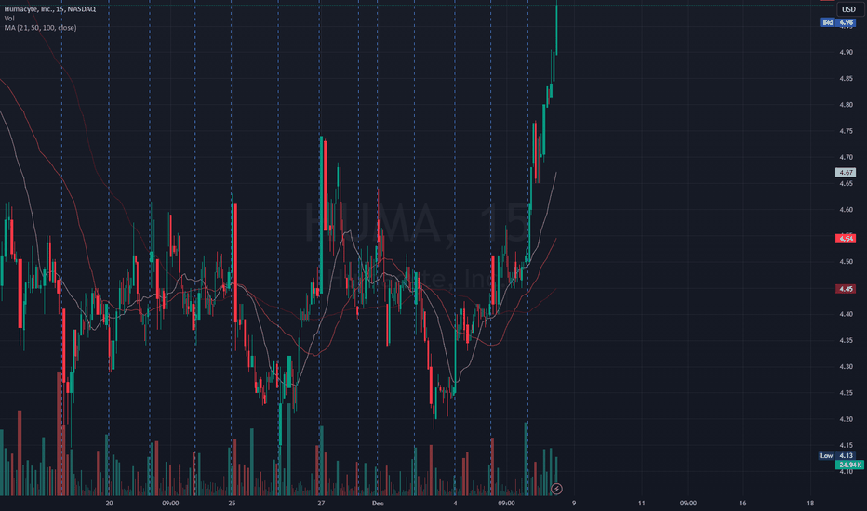Image resolution: width=867 pixels, height=511 pixels.
Task: Open the USD currency selector
Action: coord(848,9)
